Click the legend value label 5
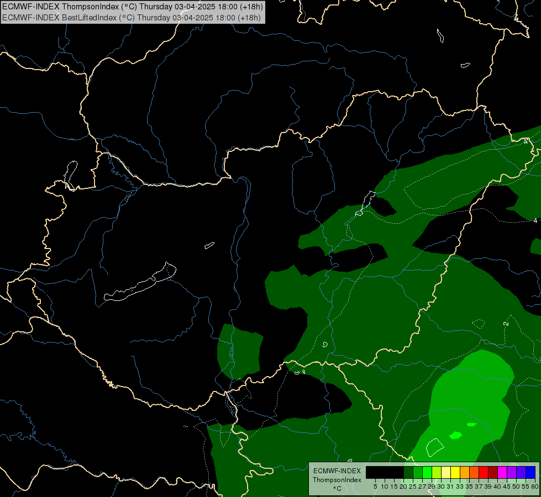This screenshot has height=497, width=541. [375, 487]
